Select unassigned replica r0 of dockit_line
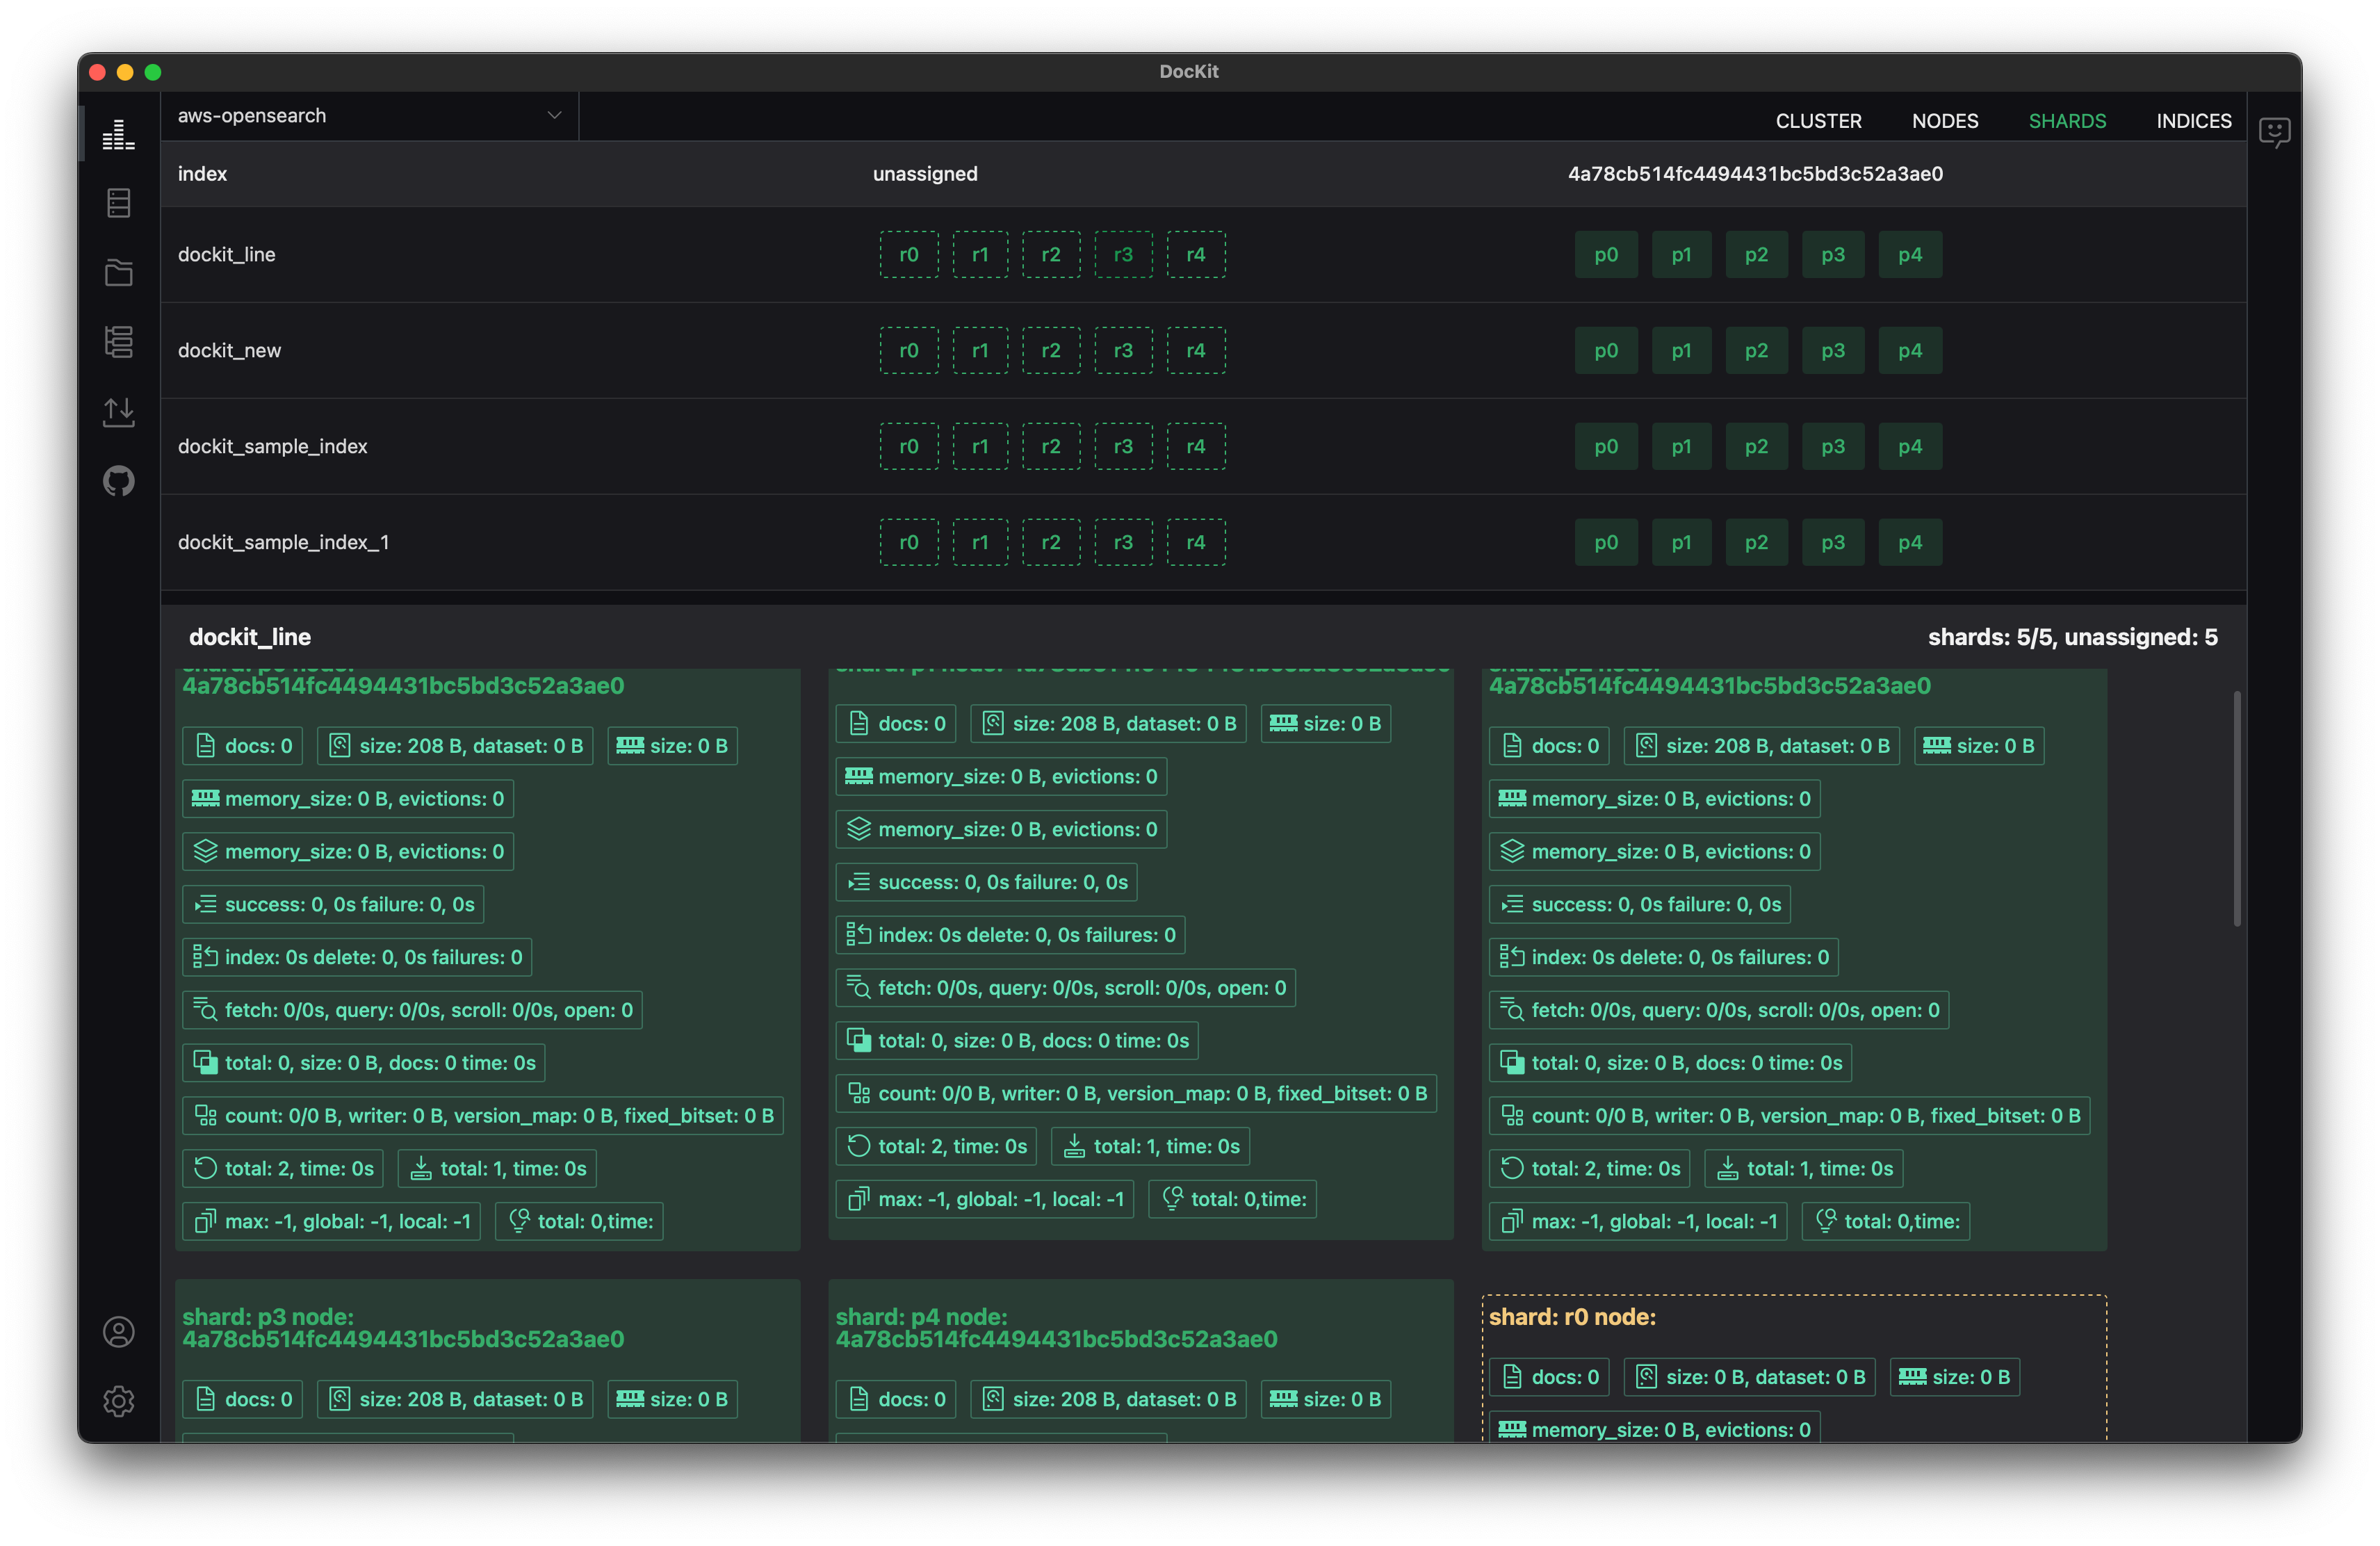The width and height of the screenshot is (2380, 1546). pos(908,255)
